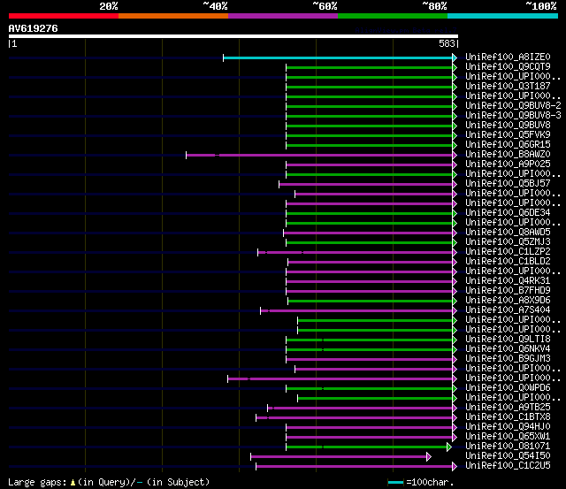Click the arrowhead ending the A8IZE0 alignment
This screenshot has height=489, width=566.
[x=455, y=57]
